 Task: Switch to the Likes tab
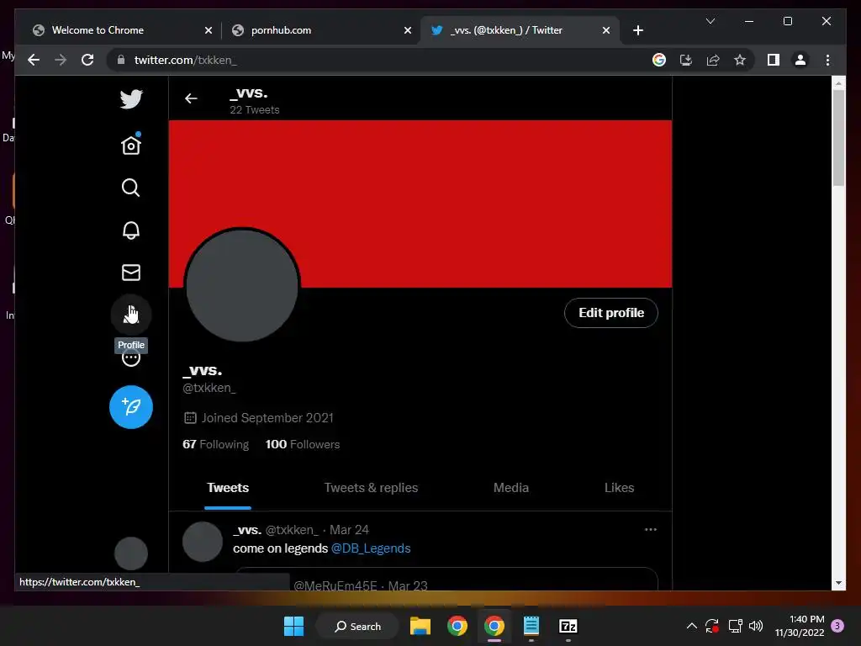[x=619, y=488]
